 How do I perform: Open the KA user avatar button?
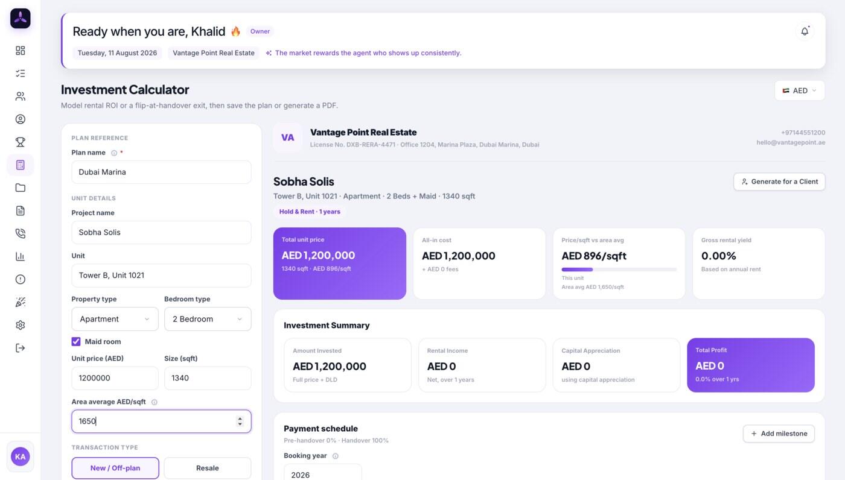[20, 456]
